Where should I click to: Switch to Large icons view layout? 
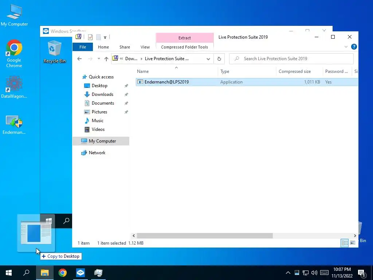tap(353, 243)
